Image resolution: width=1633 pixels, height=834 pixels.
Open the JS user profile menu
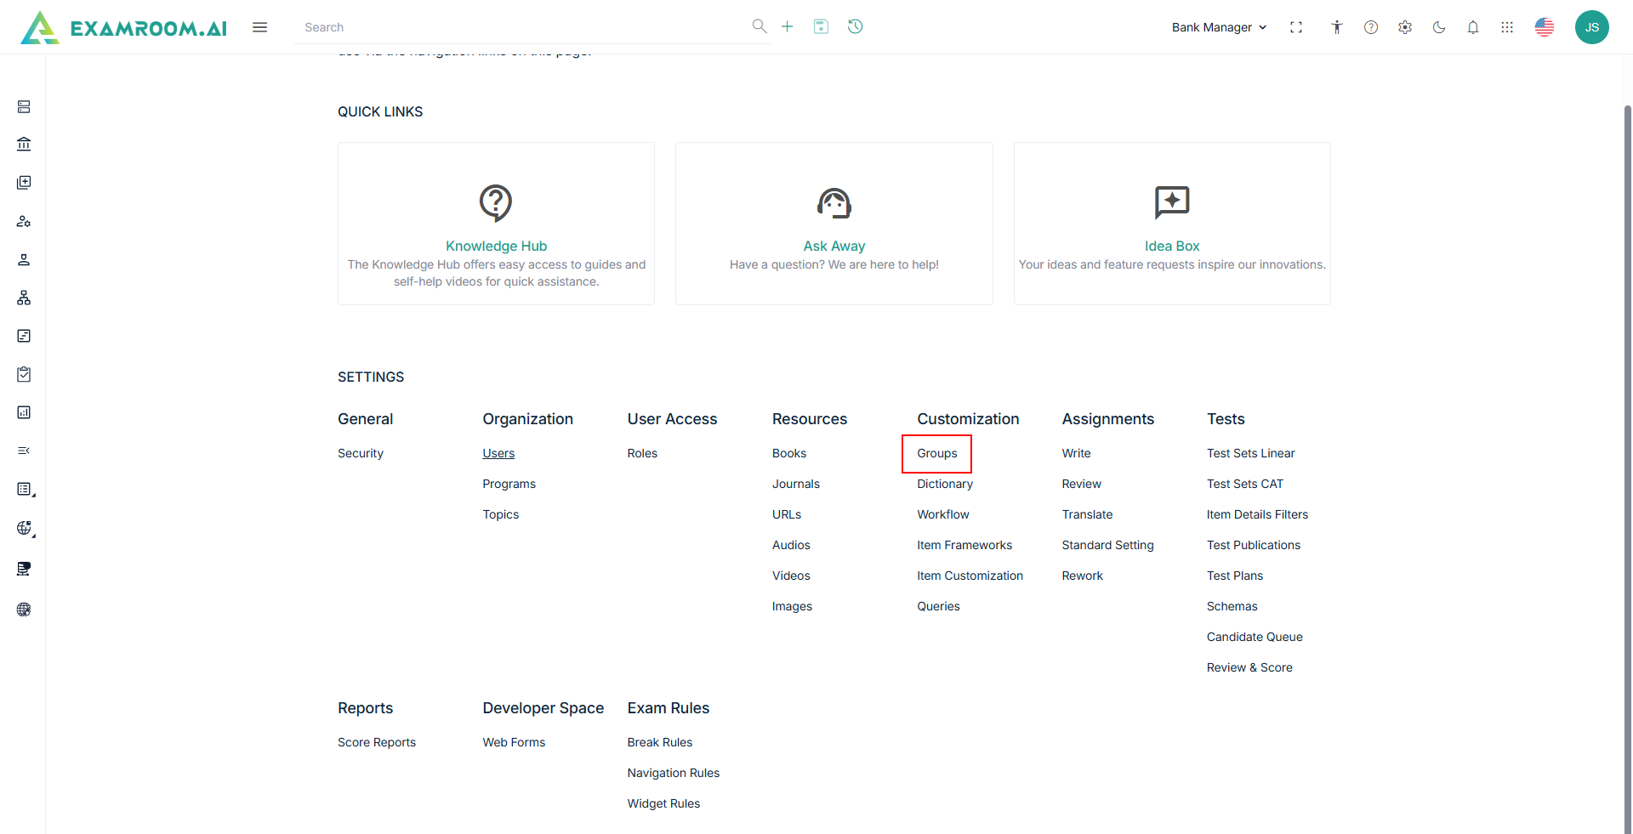pos(1592,27)
